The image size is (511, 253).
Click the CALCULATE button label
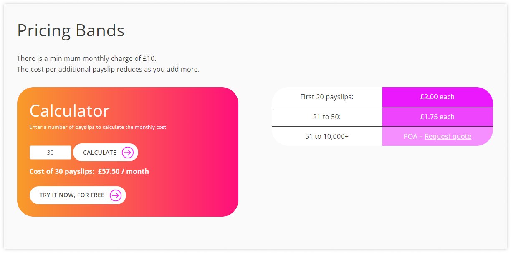click(x=100, y=153)
